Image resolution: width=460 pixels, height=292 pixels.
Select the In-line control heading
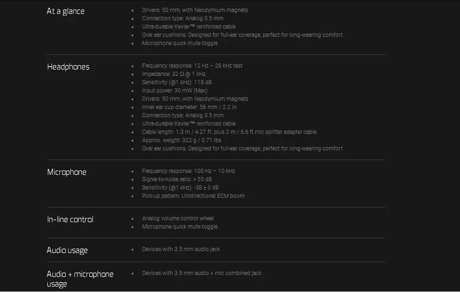pos(70,219)
